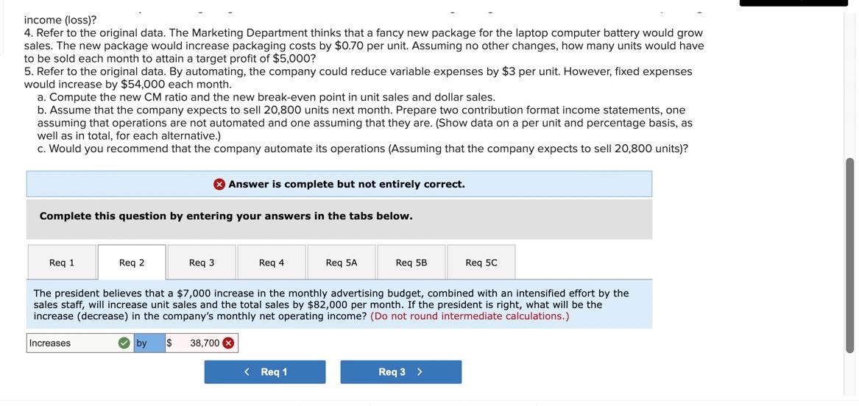The height and width of the screenshot is (406, 859).
Task: Switch to the Req 1 tab
Action: (62, 263)
